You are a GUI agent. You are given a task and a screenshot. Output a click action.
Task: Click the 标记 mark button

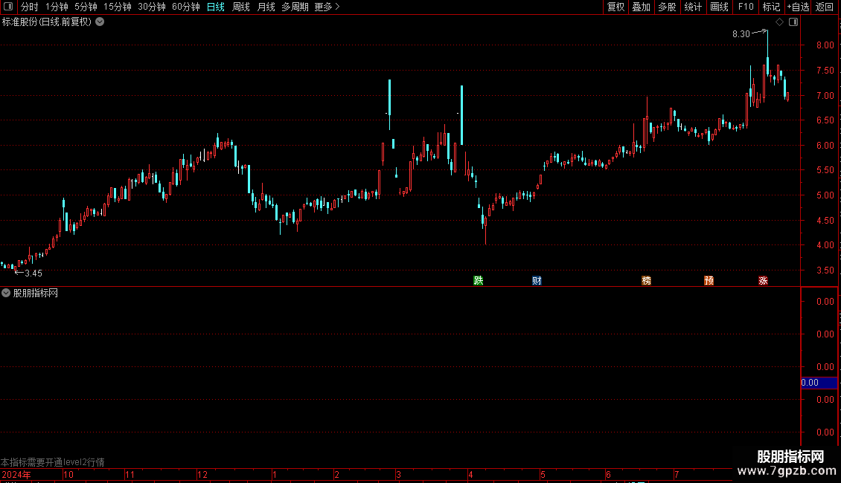tap(771, 7)
